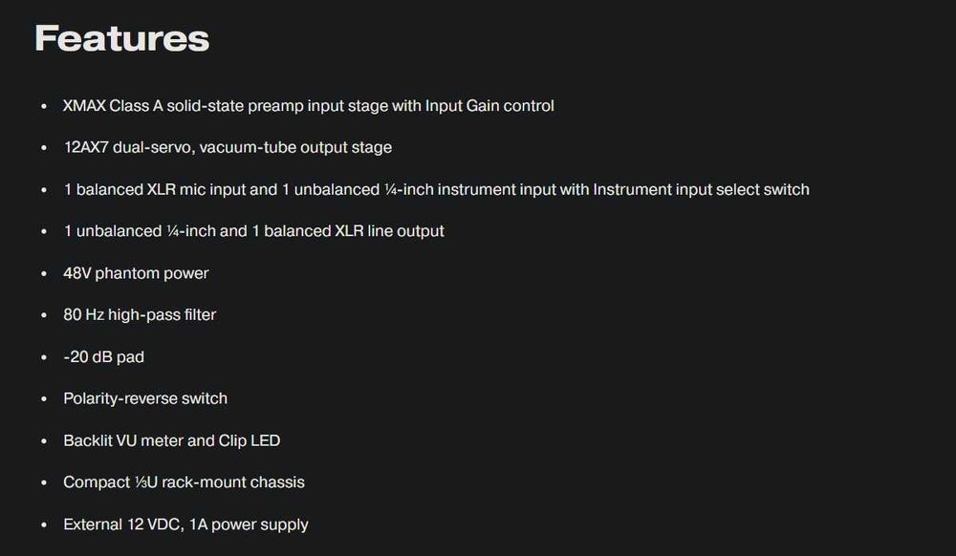
Task: Click the bullet next to 80 Hz filter
Action: 43,315
